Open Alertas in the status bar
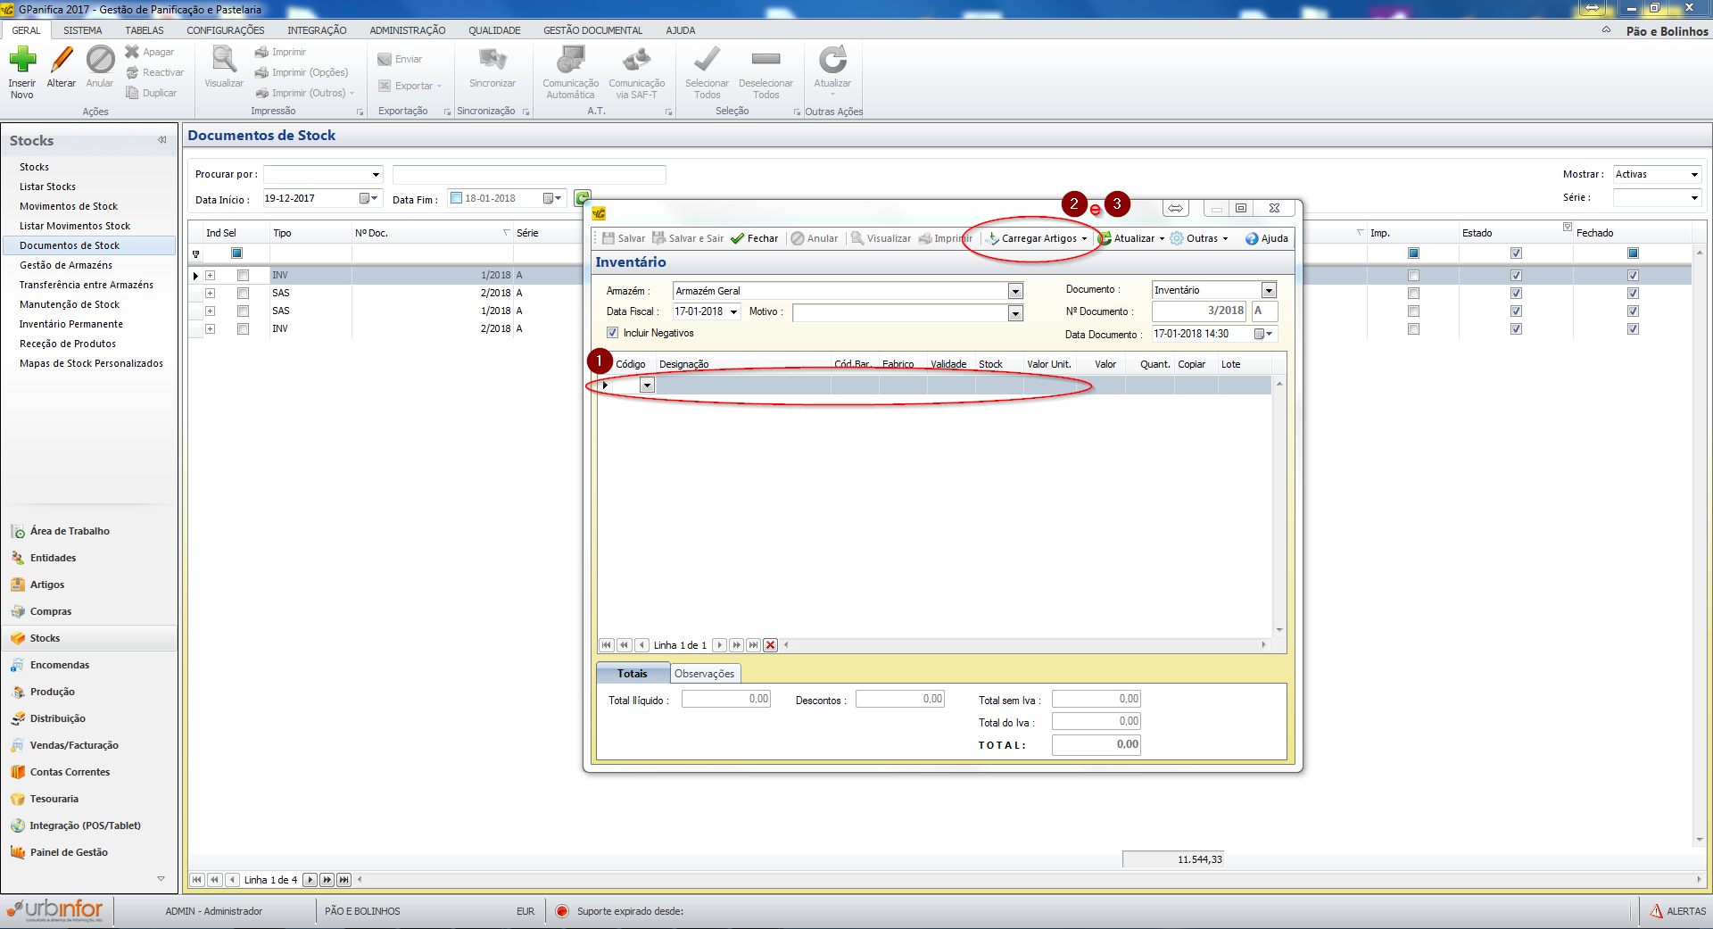This screenshot has width=1713, height=929. tap(1677, 911)
